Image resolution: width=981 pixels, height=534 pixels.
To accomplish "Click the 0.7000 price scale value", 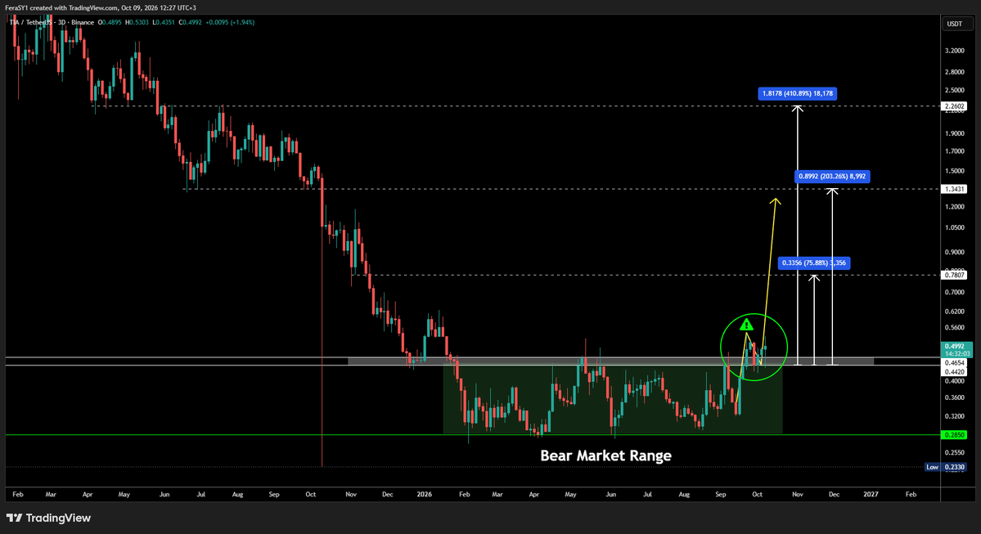I will (x=955, y=292).
